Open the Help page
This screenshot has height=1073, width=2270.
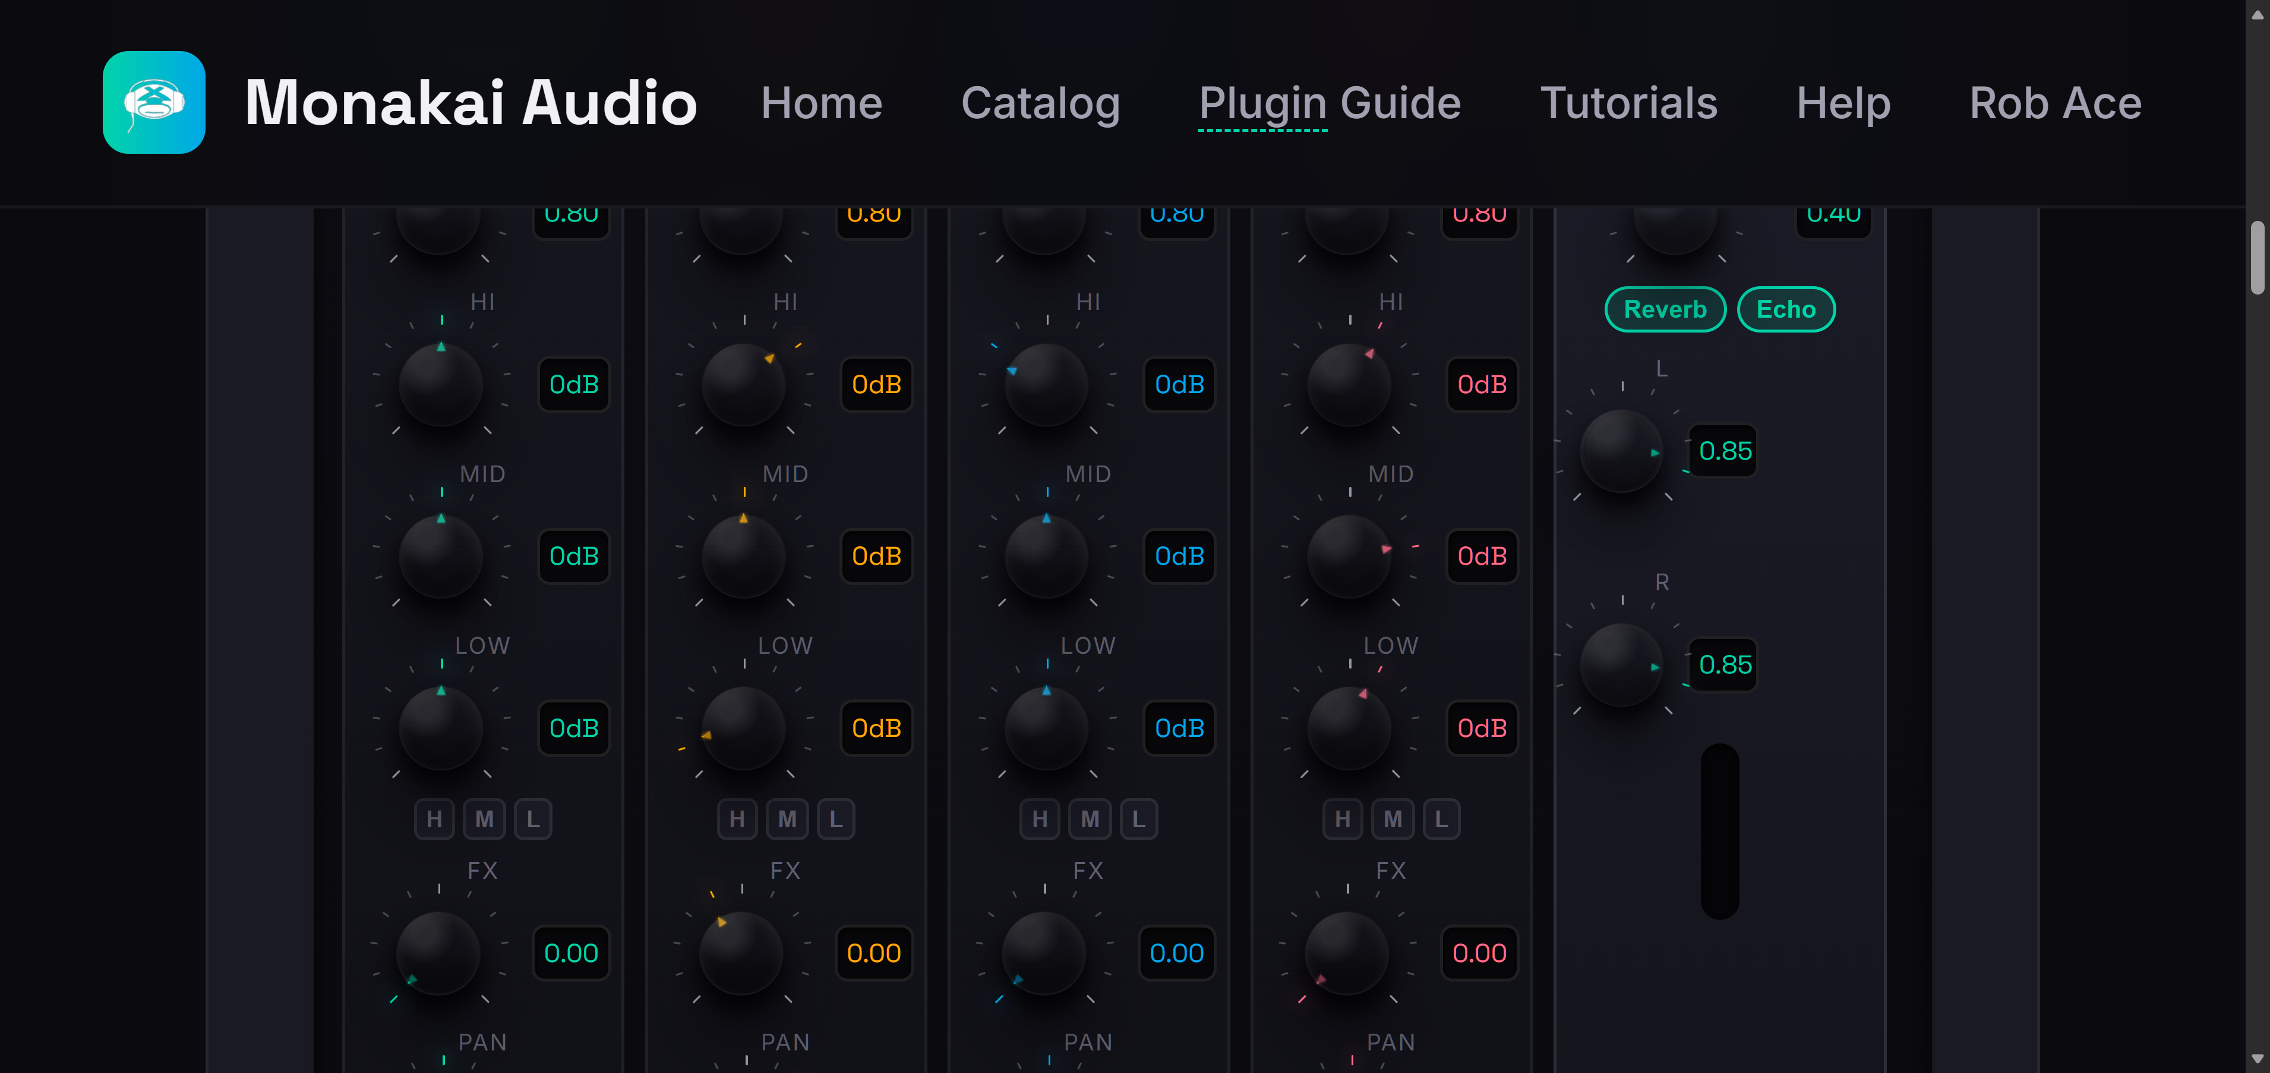(x=1843, y=103)
